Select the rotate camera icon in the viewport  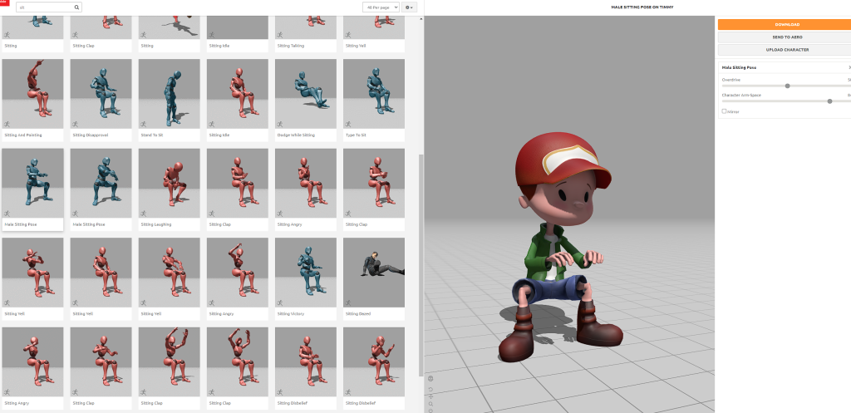430,389
